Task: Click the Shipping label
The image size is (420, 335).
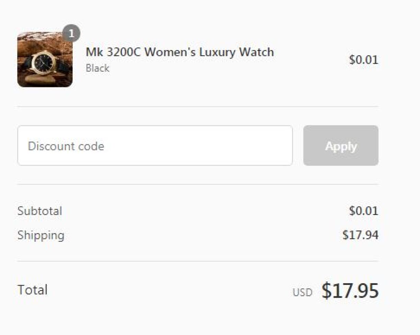Action: [x=41, y=235]
